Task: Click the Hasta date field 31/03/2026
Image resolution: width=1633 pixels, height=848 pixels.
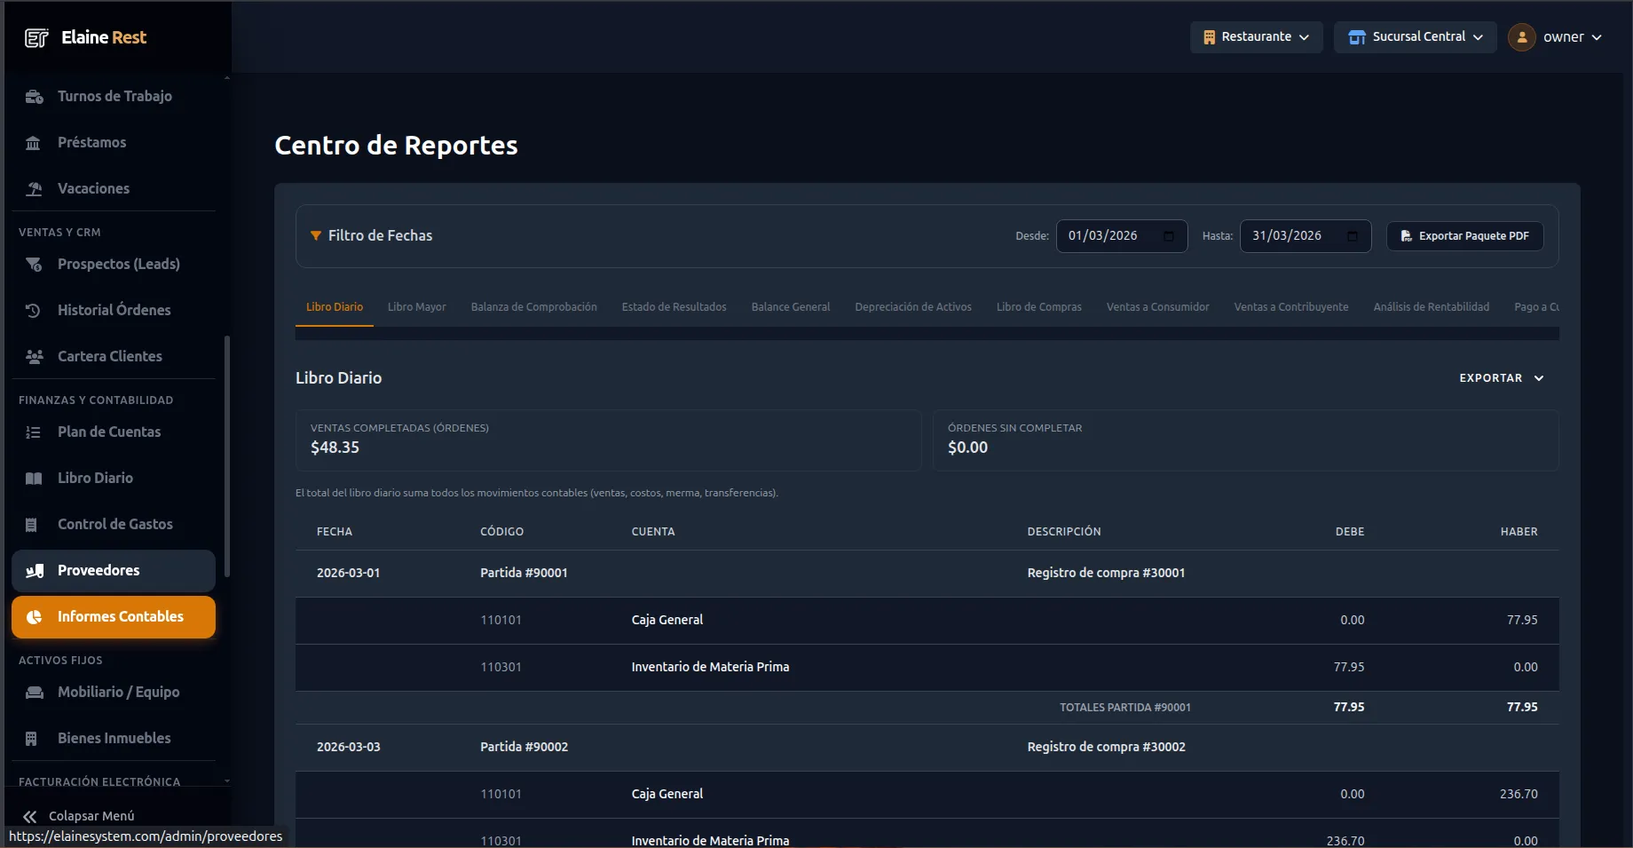Action: point(1306,236)
